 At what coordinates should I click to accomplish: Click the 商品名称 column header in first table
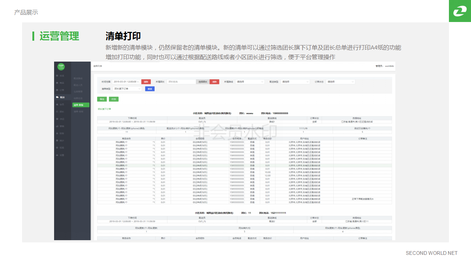pos(126,139)
